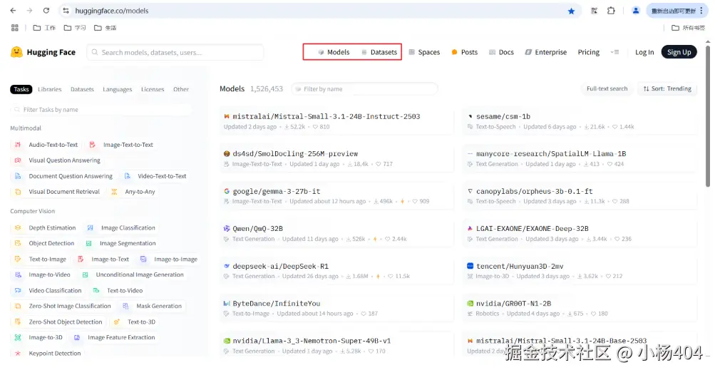Click the Mask Generation task icon

tap(125, 306)
